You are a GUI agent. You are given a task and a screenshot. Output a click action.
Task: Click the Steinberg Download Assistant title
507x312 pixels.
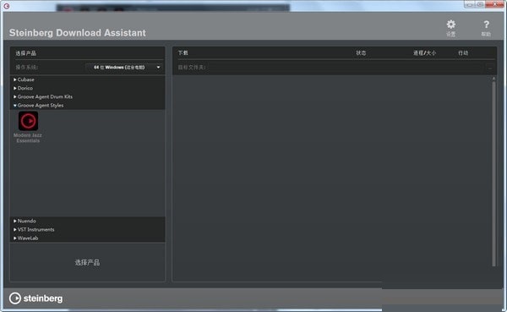coord(78,33)
